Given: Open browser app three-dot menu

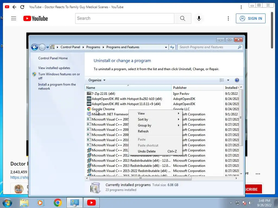Looking at the screenshot, I should pyautogui.click(x=241, y=7).
